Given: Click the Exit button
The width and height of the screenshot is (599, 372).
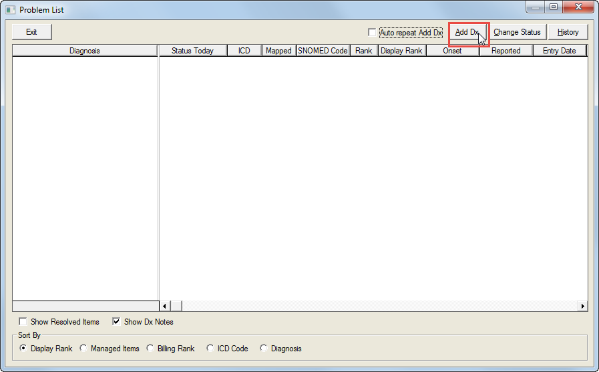Looking at the screenshot, I should point(31,32).
